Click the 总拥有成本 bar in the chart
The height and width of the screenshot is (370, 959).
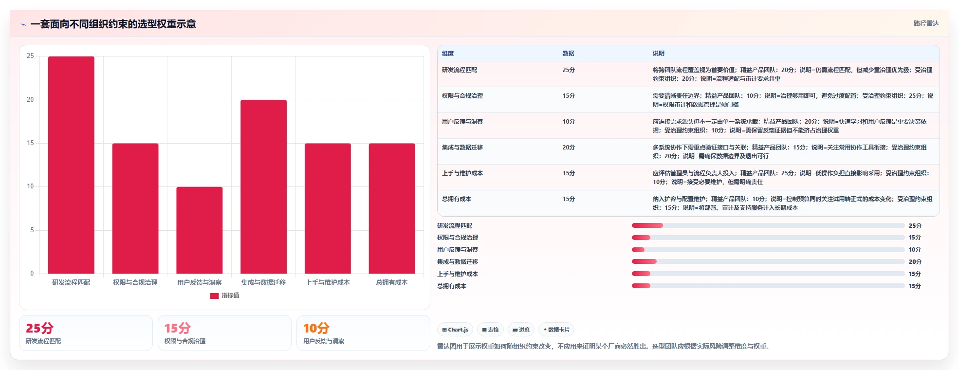tap(392, 208)
